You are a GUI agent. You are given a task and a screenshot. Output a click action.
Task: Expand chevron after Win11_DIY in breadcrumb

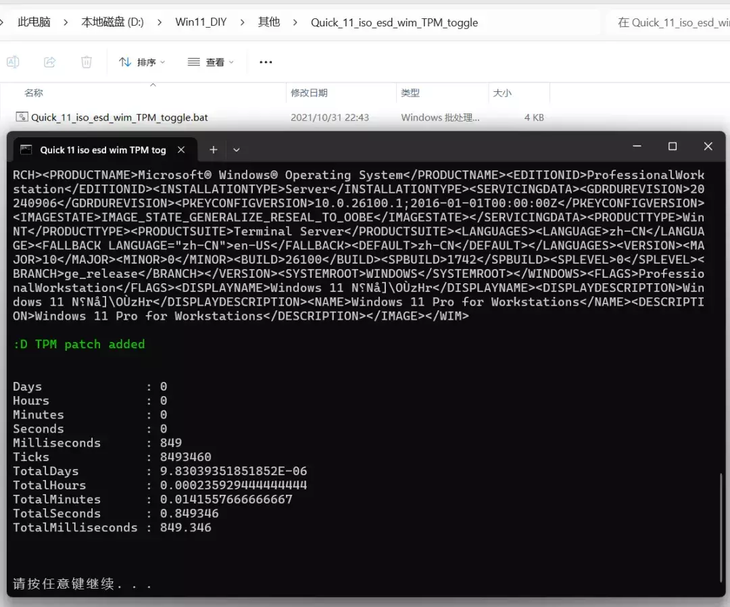pyautogui.click(x=242, y=22)
